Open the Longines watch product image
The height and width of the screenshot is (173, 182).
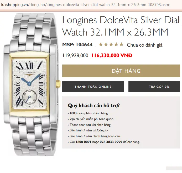pyautogui.click(x=31, y=84)
